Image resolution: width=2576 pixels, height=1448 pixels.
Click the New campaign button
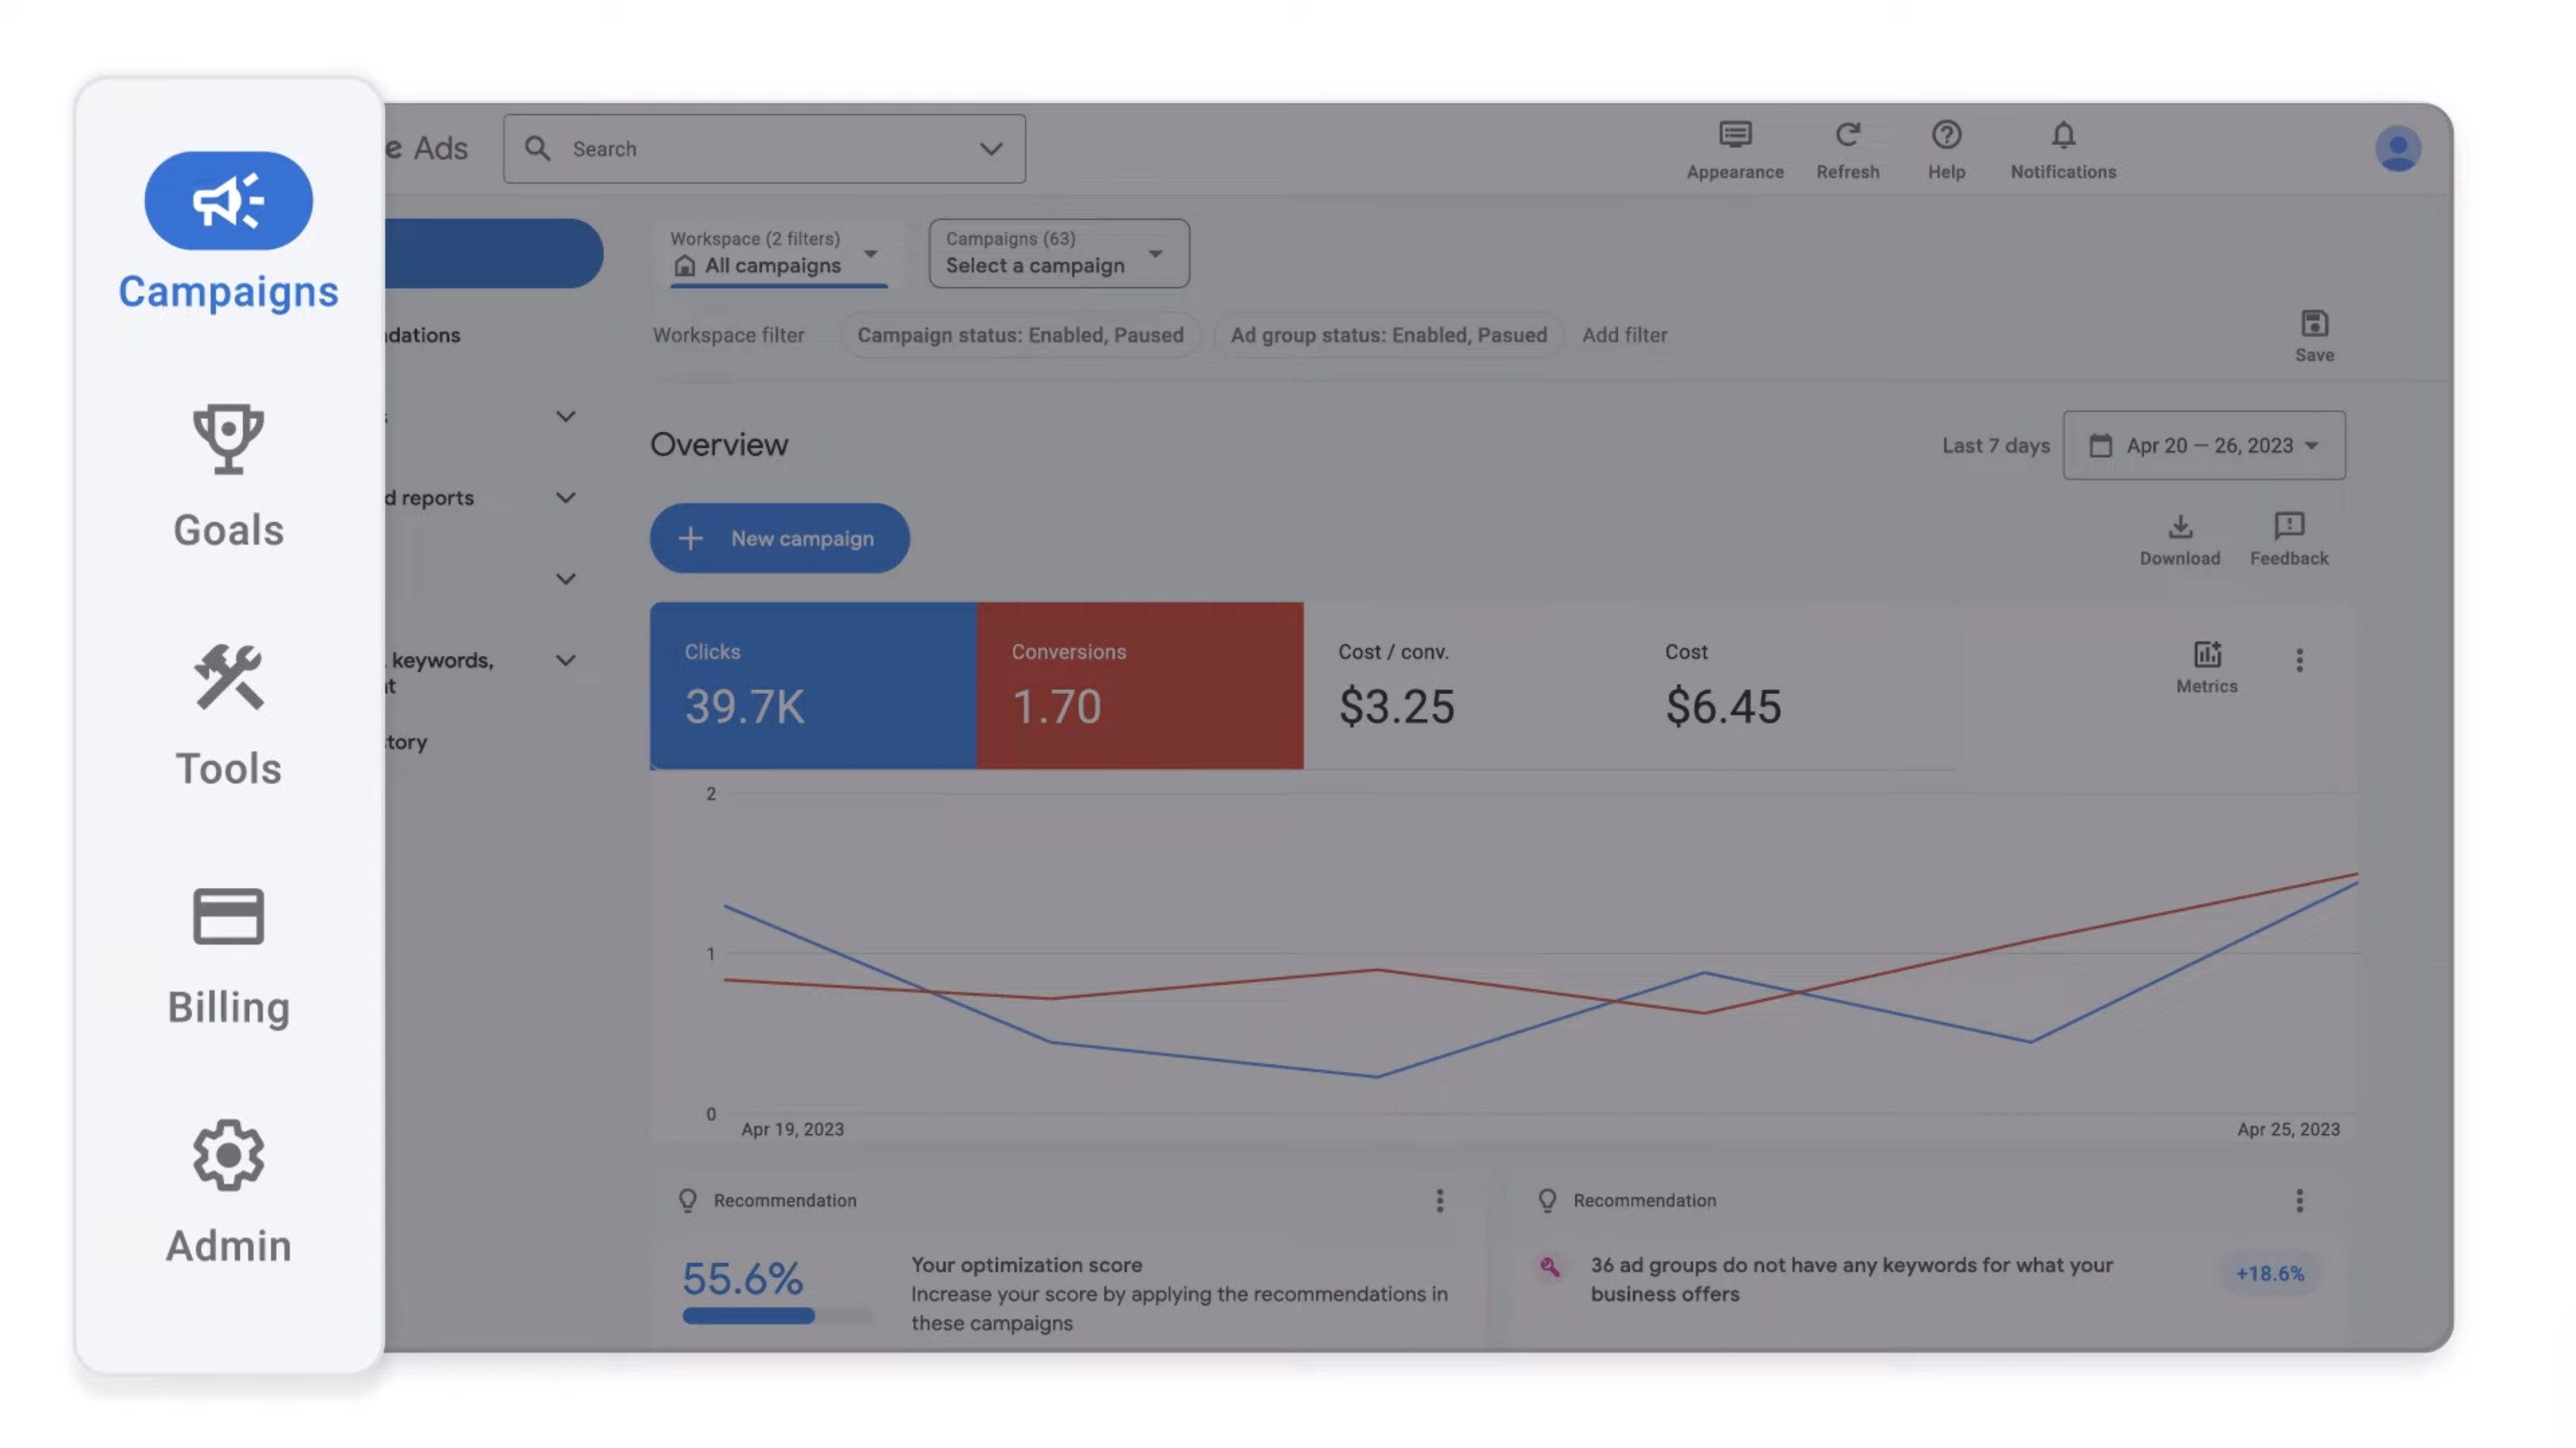pyautogui.click(x=779, y=538)
